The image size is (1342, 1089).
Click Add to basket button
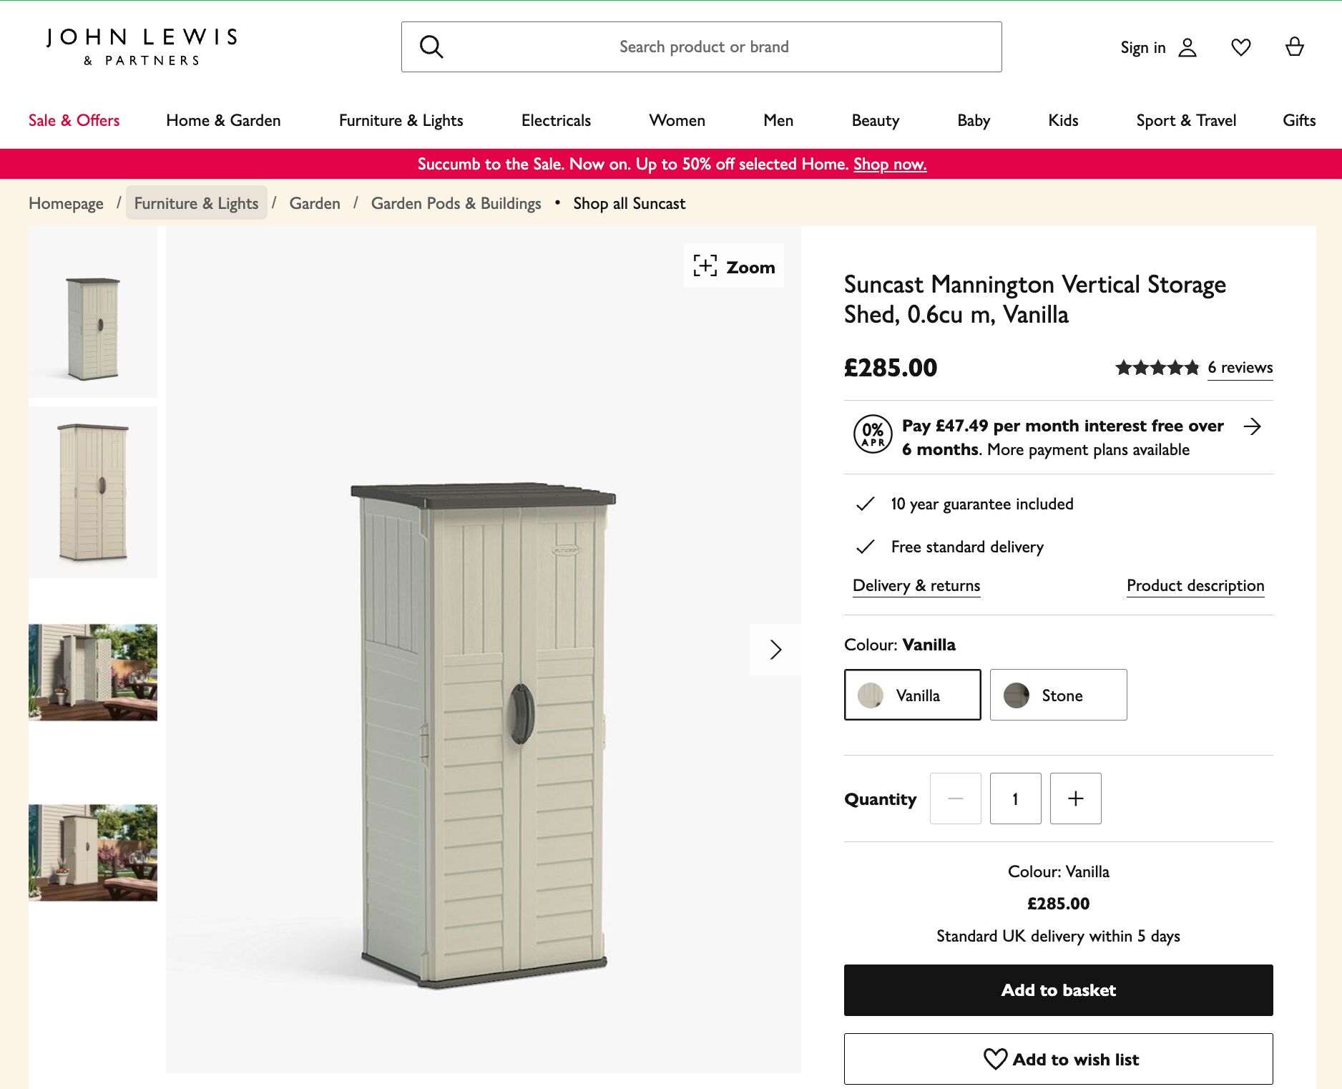coord(1058,990)
